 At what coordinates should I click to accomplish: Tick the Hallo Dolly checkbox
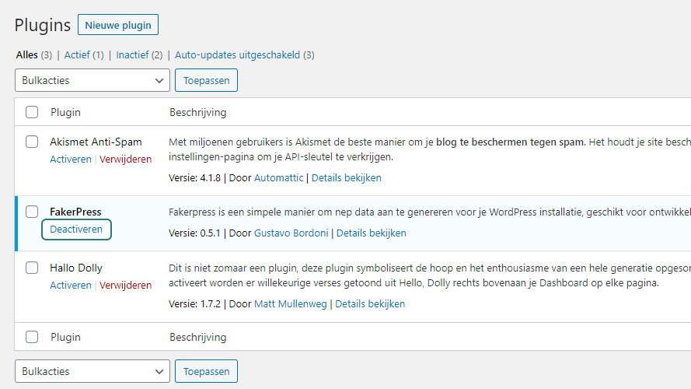tap(32, 268)
